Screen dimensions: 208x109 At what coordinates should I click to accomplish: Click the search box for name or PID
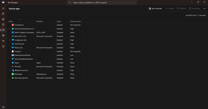(102, 3)
